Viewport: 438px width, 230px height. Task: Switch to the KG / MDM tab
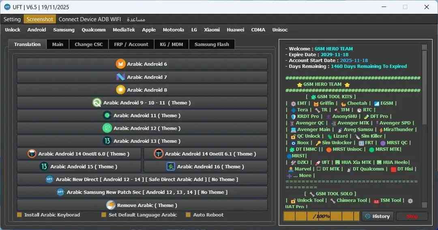171,44
